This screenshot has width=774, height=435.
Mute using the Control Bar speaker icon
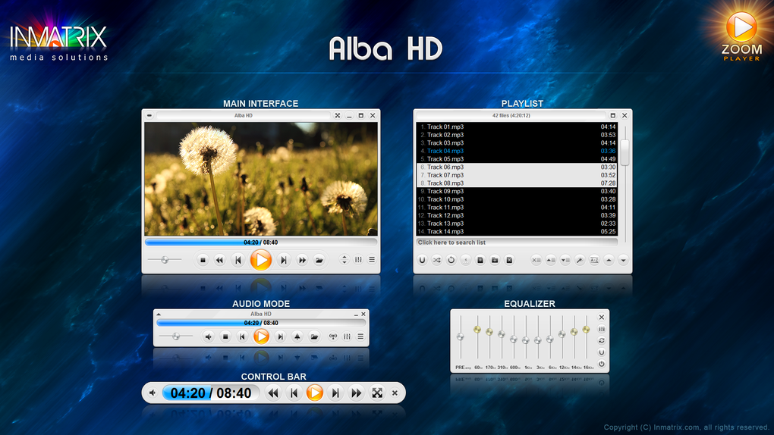pos(153,393)
